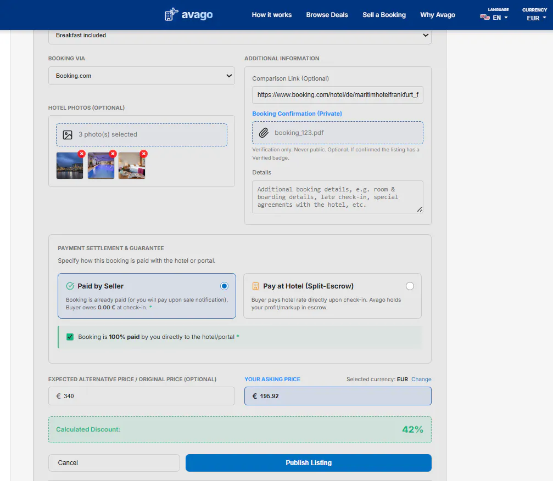Open Sell a Booking page
Image resolution: width=553 pixels, height=481 pixels.
pos(384,15)
